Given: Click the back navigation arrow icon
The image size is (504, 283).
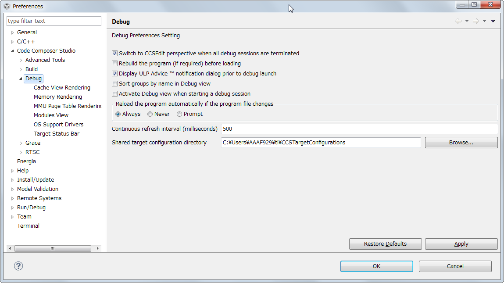Looking at the screenshot, I should click(458, 21).
